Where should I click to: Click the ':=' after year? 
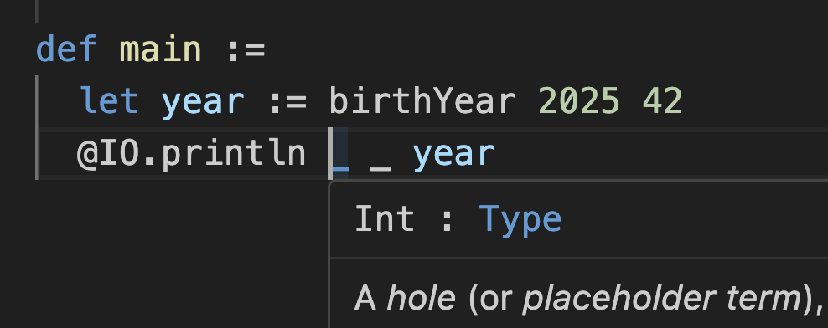pyautogui.click(x=287, y=102)
